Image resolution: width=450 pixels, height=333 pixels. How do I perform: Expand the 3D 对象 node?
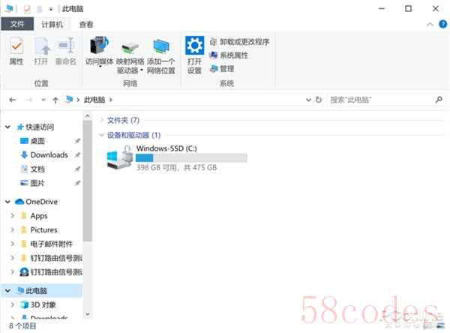point(12,304)
